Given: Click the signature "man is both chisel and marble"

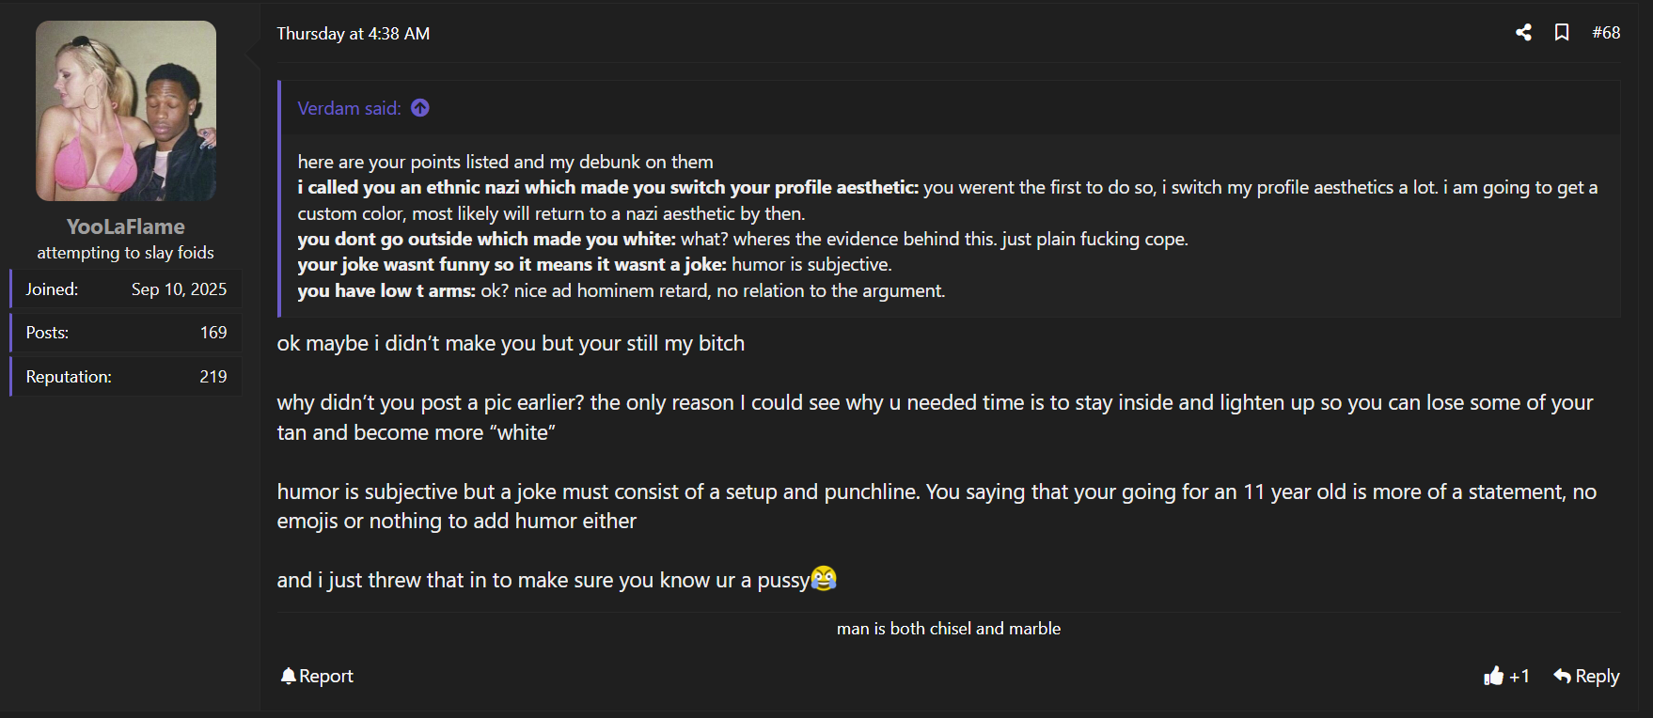Looking at the screenshot, I should (x=948, y=629).
